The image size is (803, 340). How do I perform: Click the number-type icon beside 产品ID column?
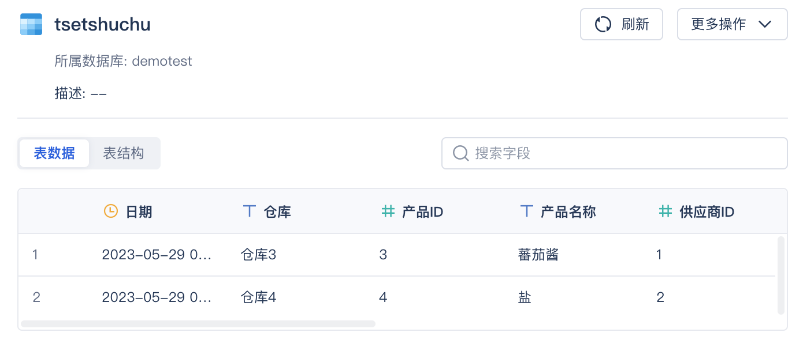pos(388,211)
